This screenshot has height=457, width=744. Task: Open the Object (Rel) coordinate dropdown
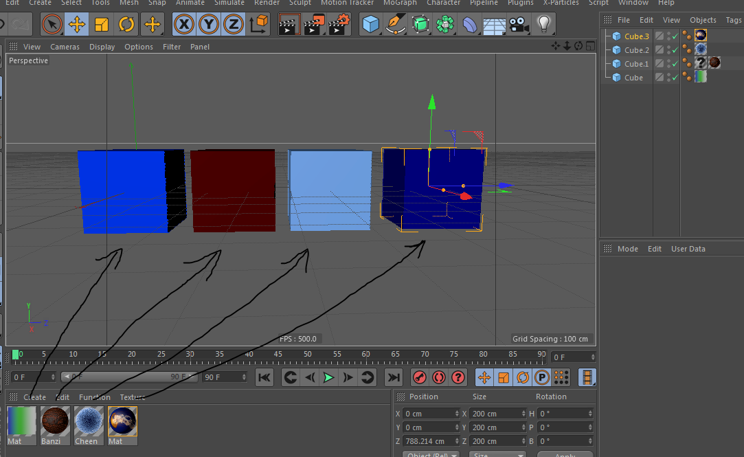432,455
